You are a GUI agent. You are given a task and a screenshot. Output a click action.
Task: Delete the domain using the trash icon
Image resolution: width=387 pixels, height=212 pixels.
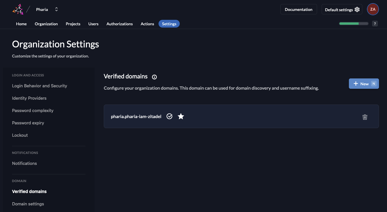point(365,117)
